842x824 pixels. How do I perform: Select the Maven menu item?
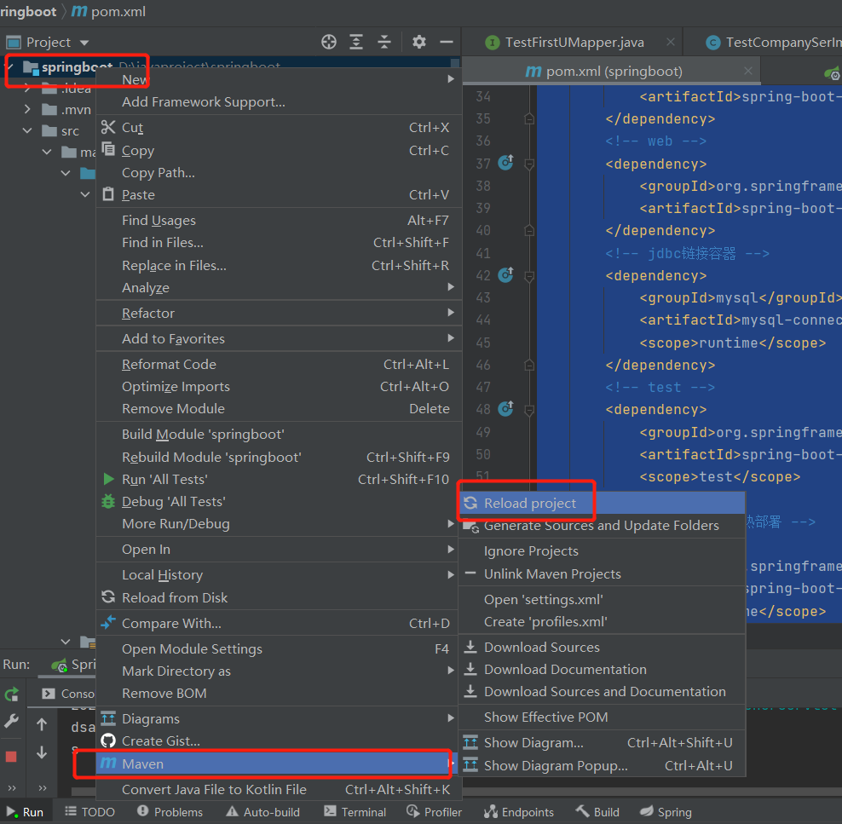(277, 763)
